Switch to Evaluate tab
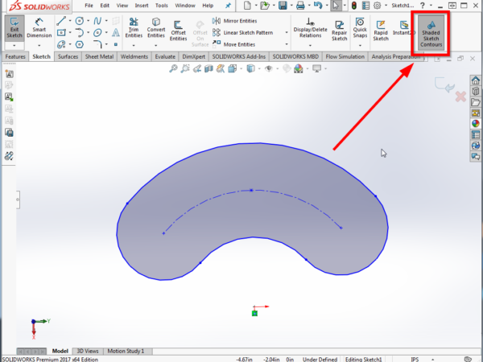 point(165,56)
